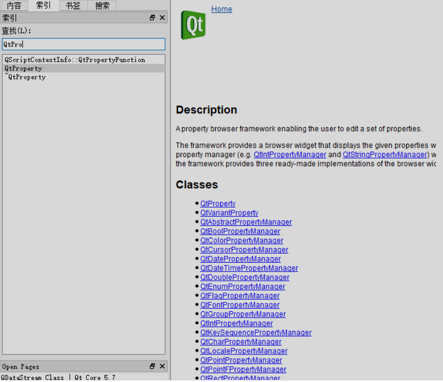Select the highlighted QtProperty index entry
The image size is (443, 382).
coord(83,68)
